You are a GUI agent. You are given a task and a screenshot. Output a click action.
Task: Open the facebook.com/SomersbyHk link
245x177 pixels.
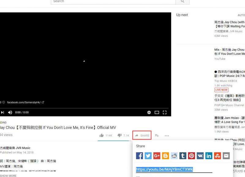(x=24, y=102)
